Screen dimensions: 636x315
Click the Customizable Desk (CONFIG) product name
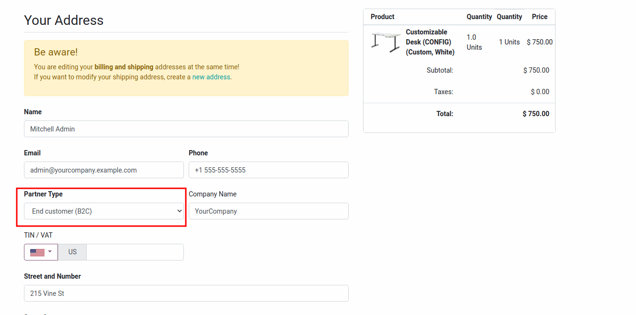click(430, 42)
